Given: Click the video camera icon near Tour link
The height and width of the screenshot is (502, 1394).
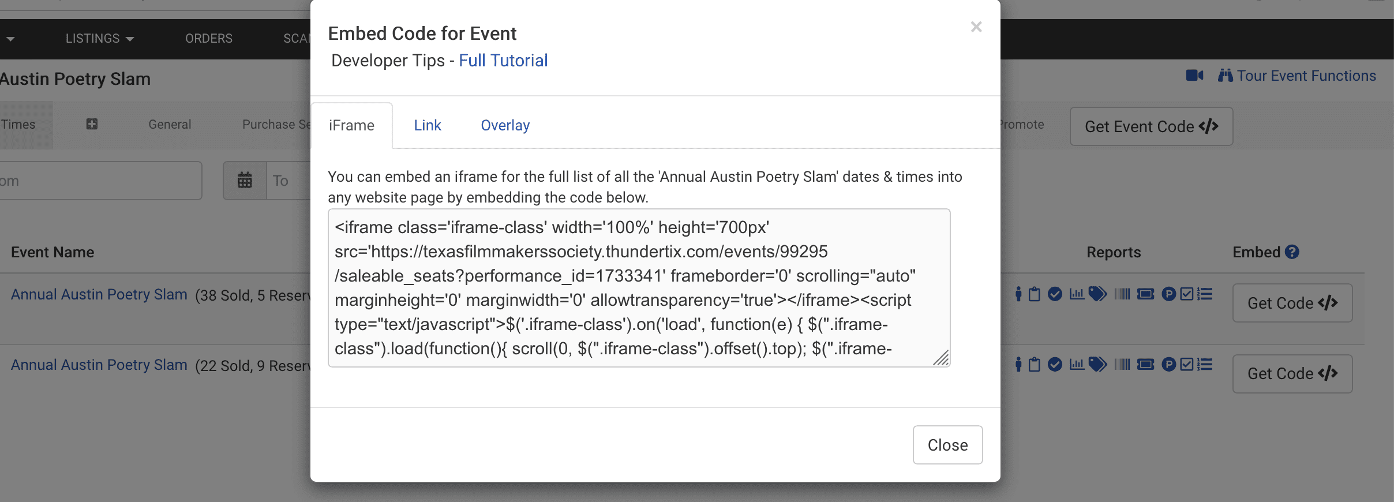Looking at the screenshot, I should [1194, 76].
